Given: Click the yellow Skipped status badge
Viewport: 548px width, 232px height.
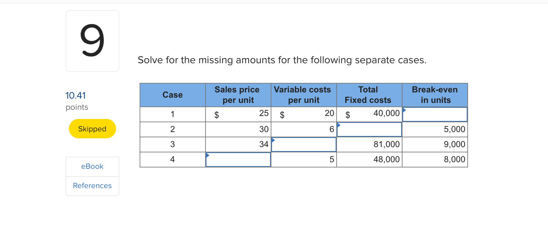Looking at the screenshot, I should (x=92, y=128).
